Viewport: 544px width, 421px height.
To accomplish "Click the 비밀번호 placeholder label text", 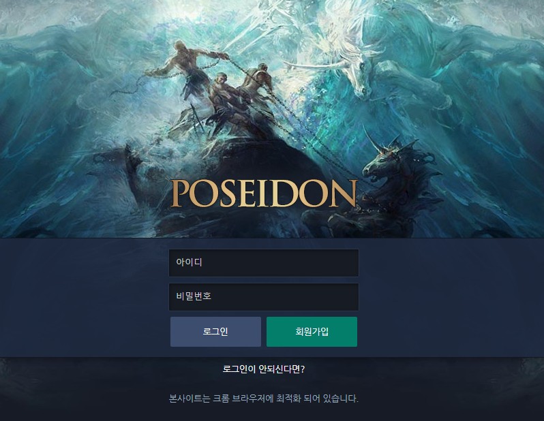I will (x=194, y=296).
